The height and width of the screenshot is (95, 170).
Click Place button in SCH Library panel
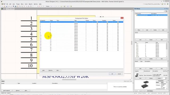coord(139,30)
